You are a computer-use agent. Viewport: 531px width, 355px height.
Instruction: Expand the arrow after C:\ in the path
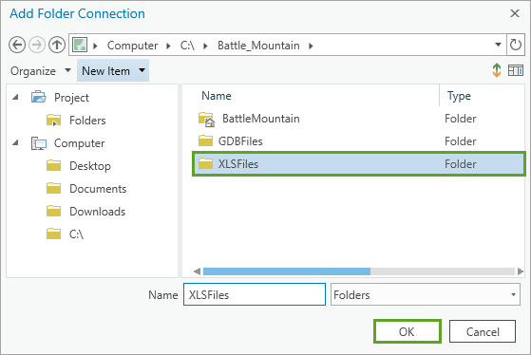tap(205, 46)
